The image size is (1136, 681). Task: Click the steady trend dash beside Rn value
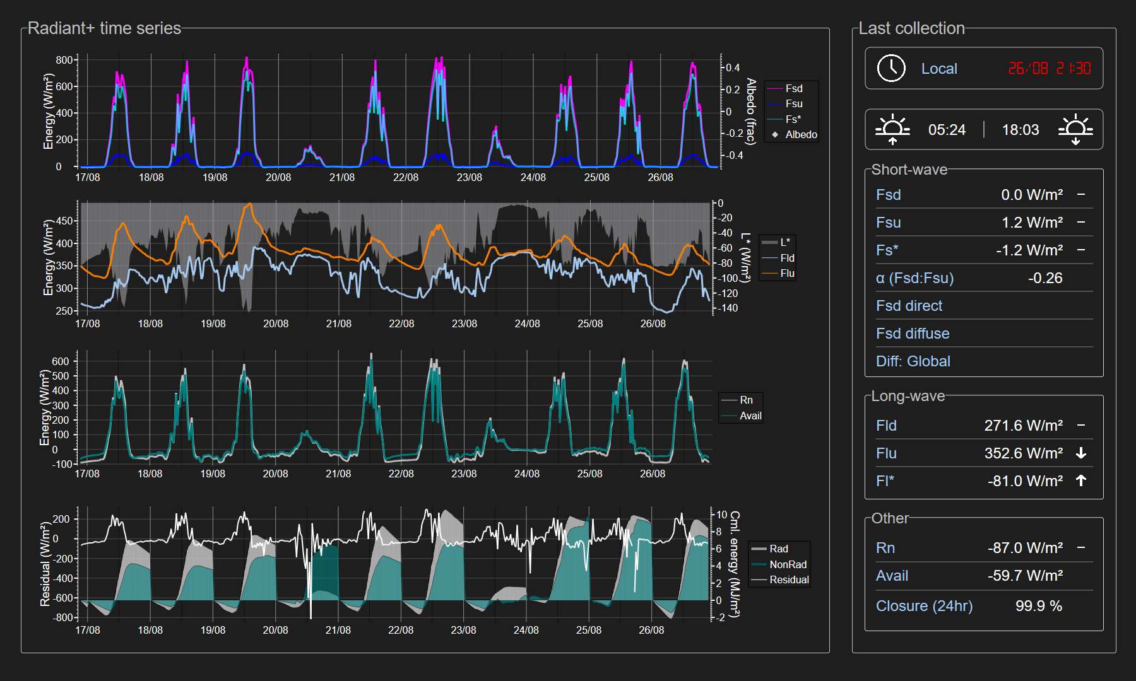1081,548
